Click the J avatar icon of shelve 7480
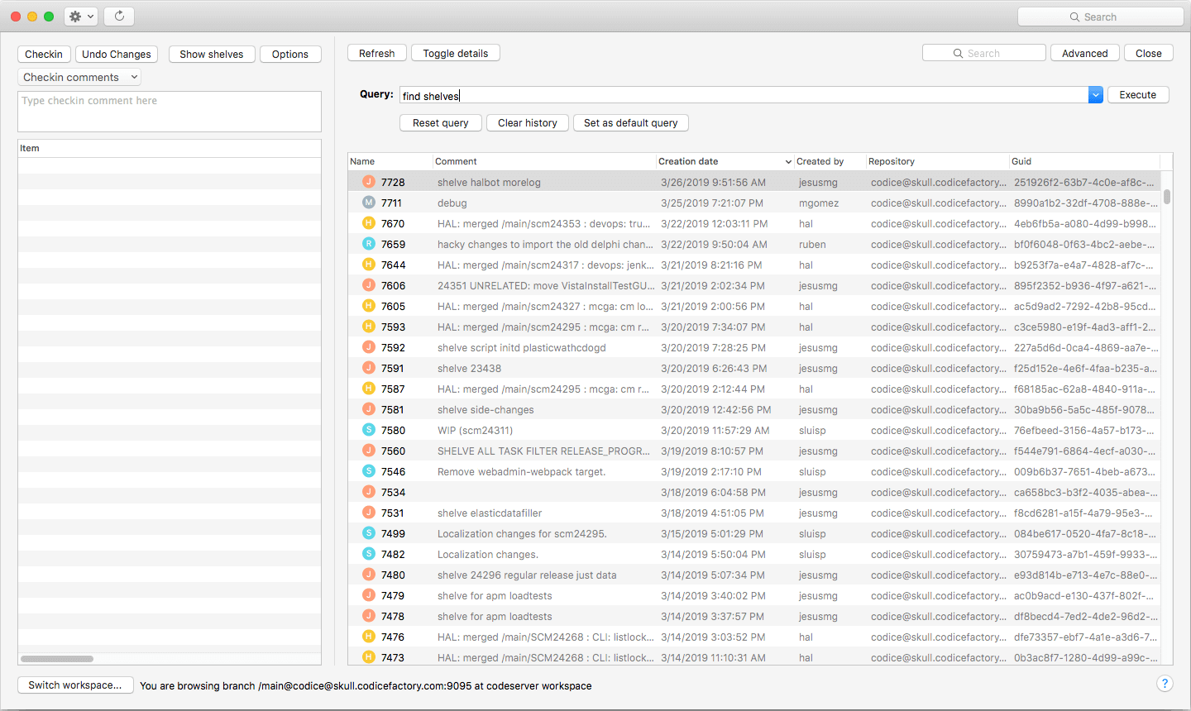The width and height of the screenshot is (1191, 711). click(369, 575)
